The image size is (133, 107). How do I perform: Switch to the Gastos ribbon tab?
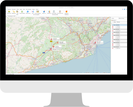click(x=21, y=9)
